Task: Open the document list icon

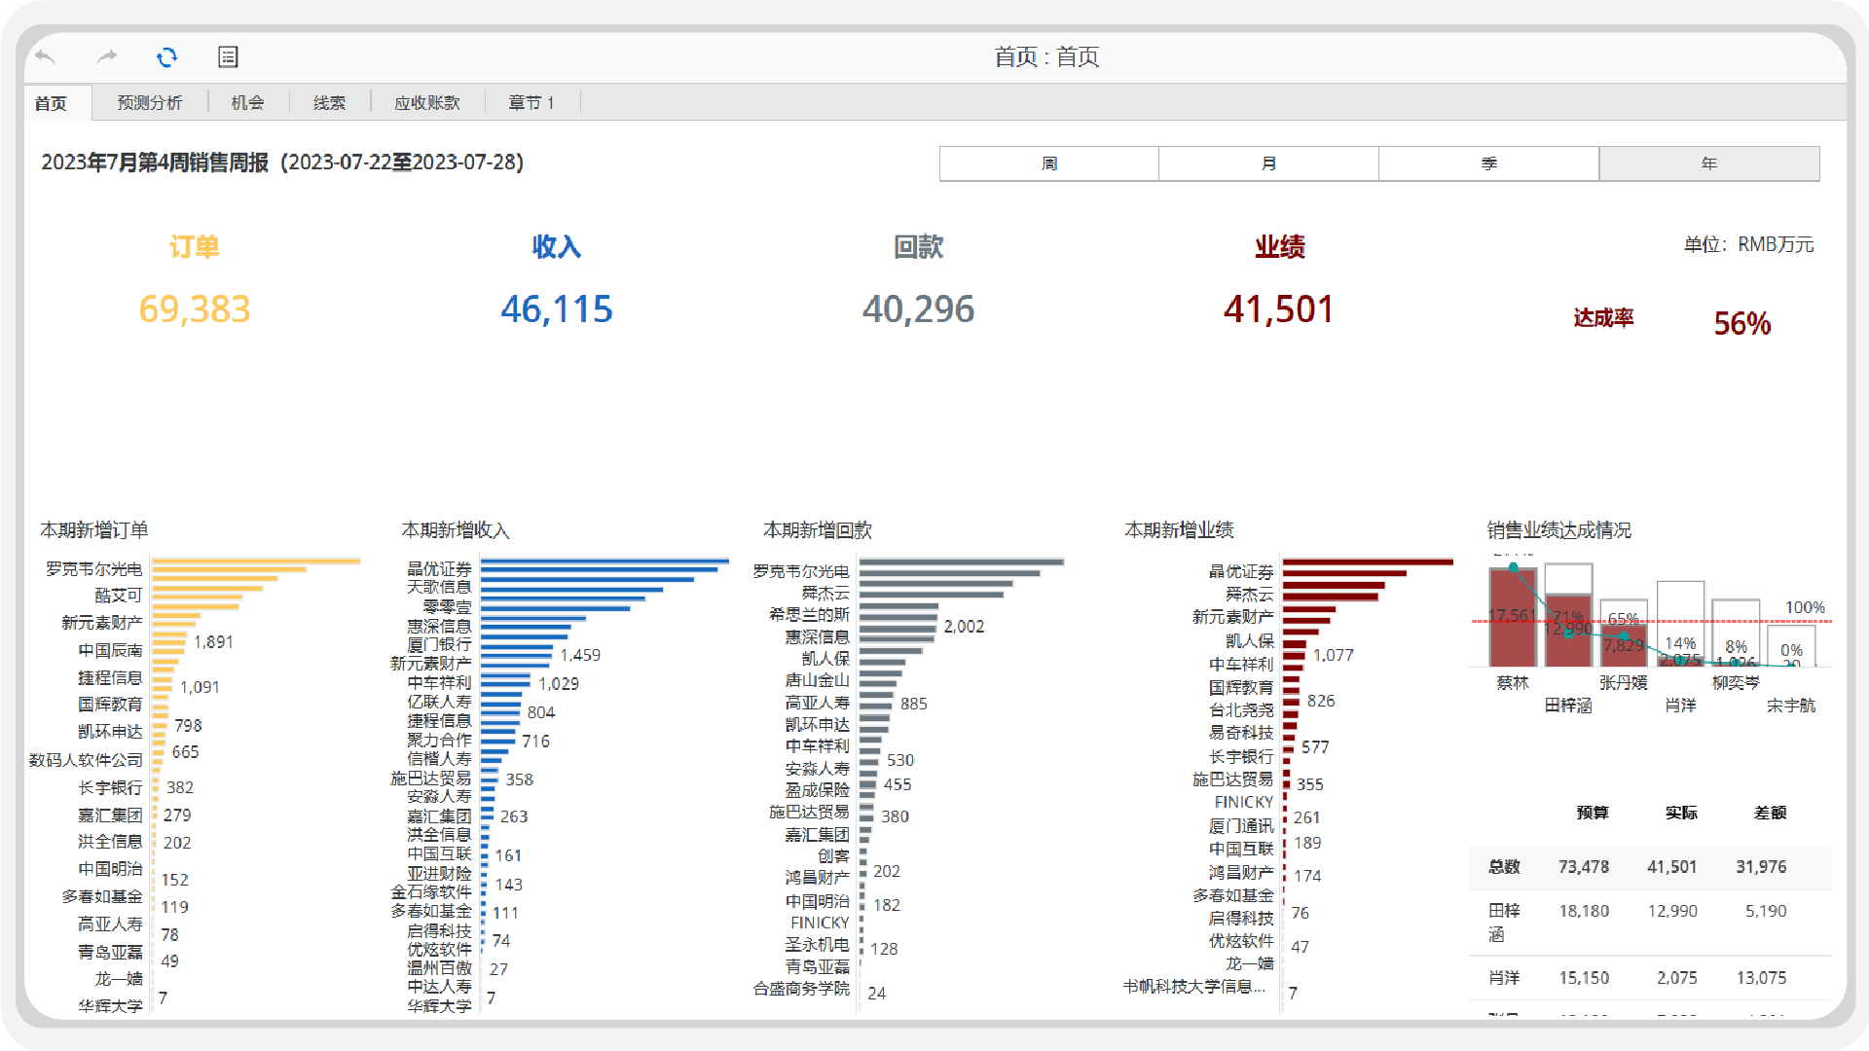Action: tap(228, 57)
